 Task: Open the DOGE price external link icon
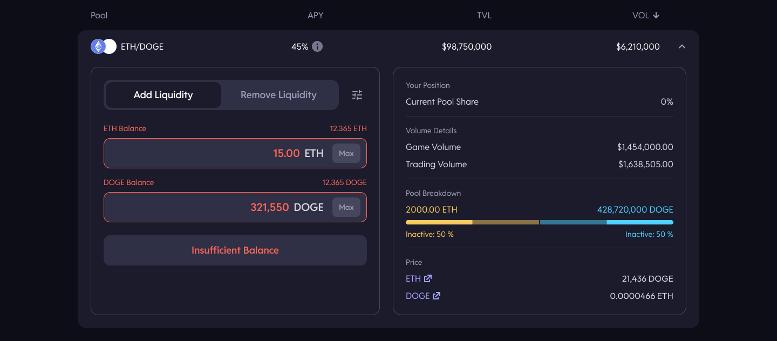coord(437,296)
